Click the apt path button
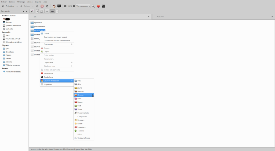Screen dimensions: 275x151 [53, 11]
